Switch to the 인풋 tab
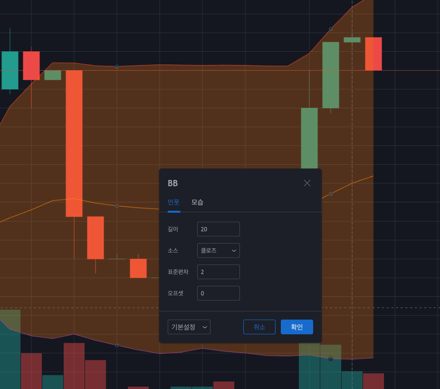The image size is (440, 389). coord(174,202)
